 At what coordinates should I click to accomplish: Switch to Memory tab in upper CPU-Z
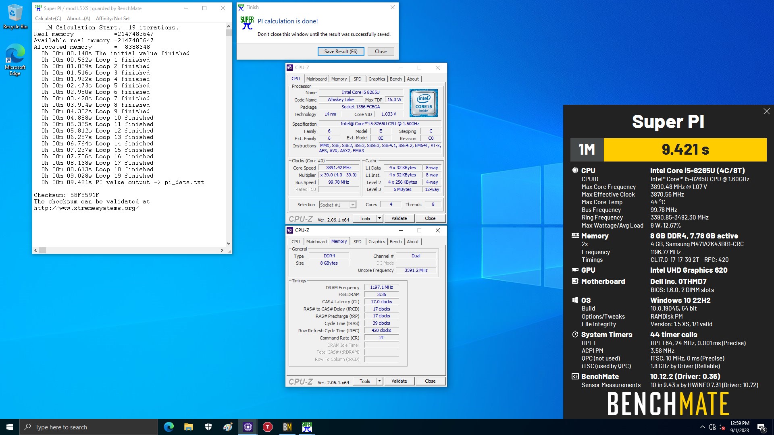[x=339, y=79]
